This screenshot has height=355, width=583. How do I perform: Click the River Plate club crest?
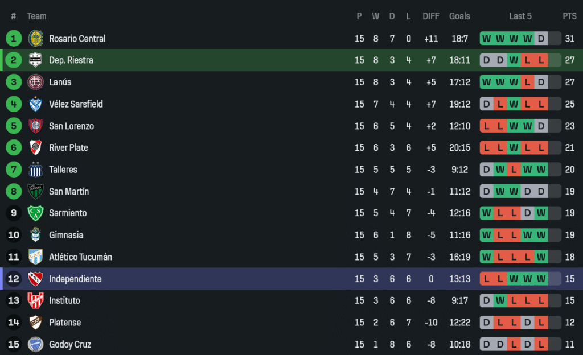point(35,147)
